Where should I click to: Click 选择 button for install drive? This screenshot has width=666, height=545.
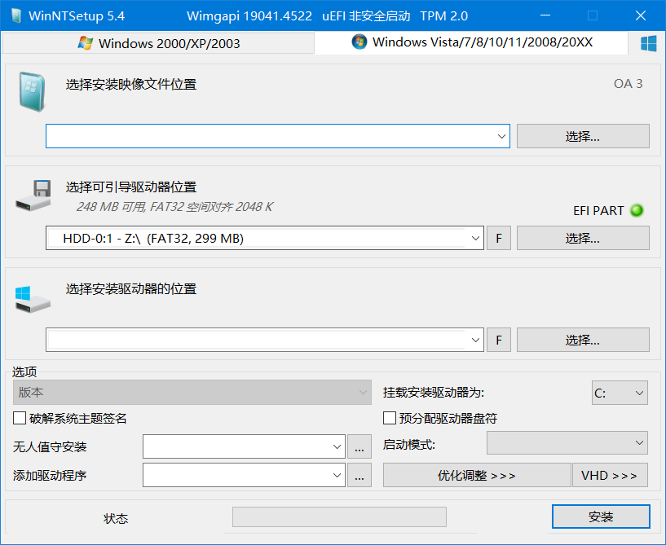[x=583, y=340]
